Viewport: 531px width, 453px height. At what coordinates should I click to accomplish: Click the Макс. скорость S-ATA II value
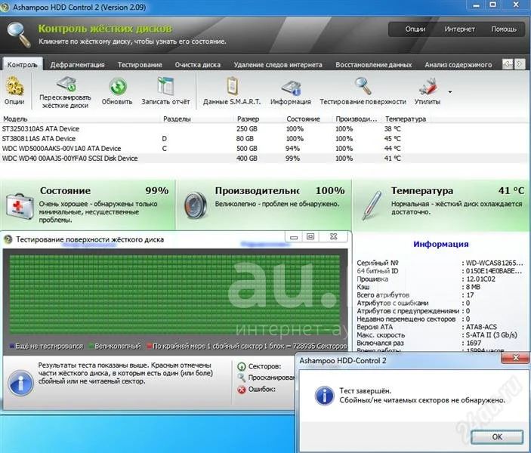pyautogui.click(x=492, y=334)
